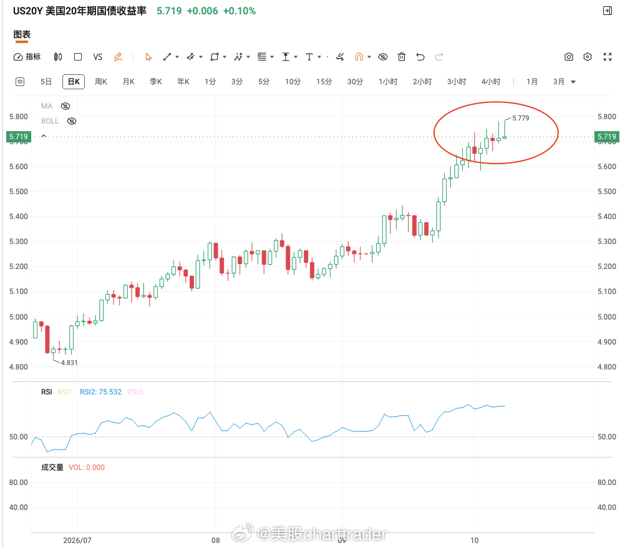Select the eraser brush tool

[340, 57]
